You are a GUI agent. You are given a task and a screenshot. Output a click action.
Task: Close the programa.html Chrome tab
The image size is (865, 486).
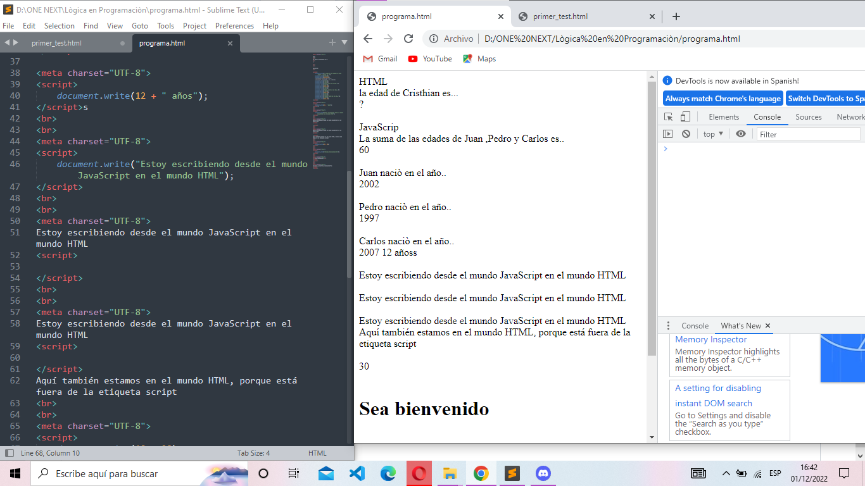501,16
